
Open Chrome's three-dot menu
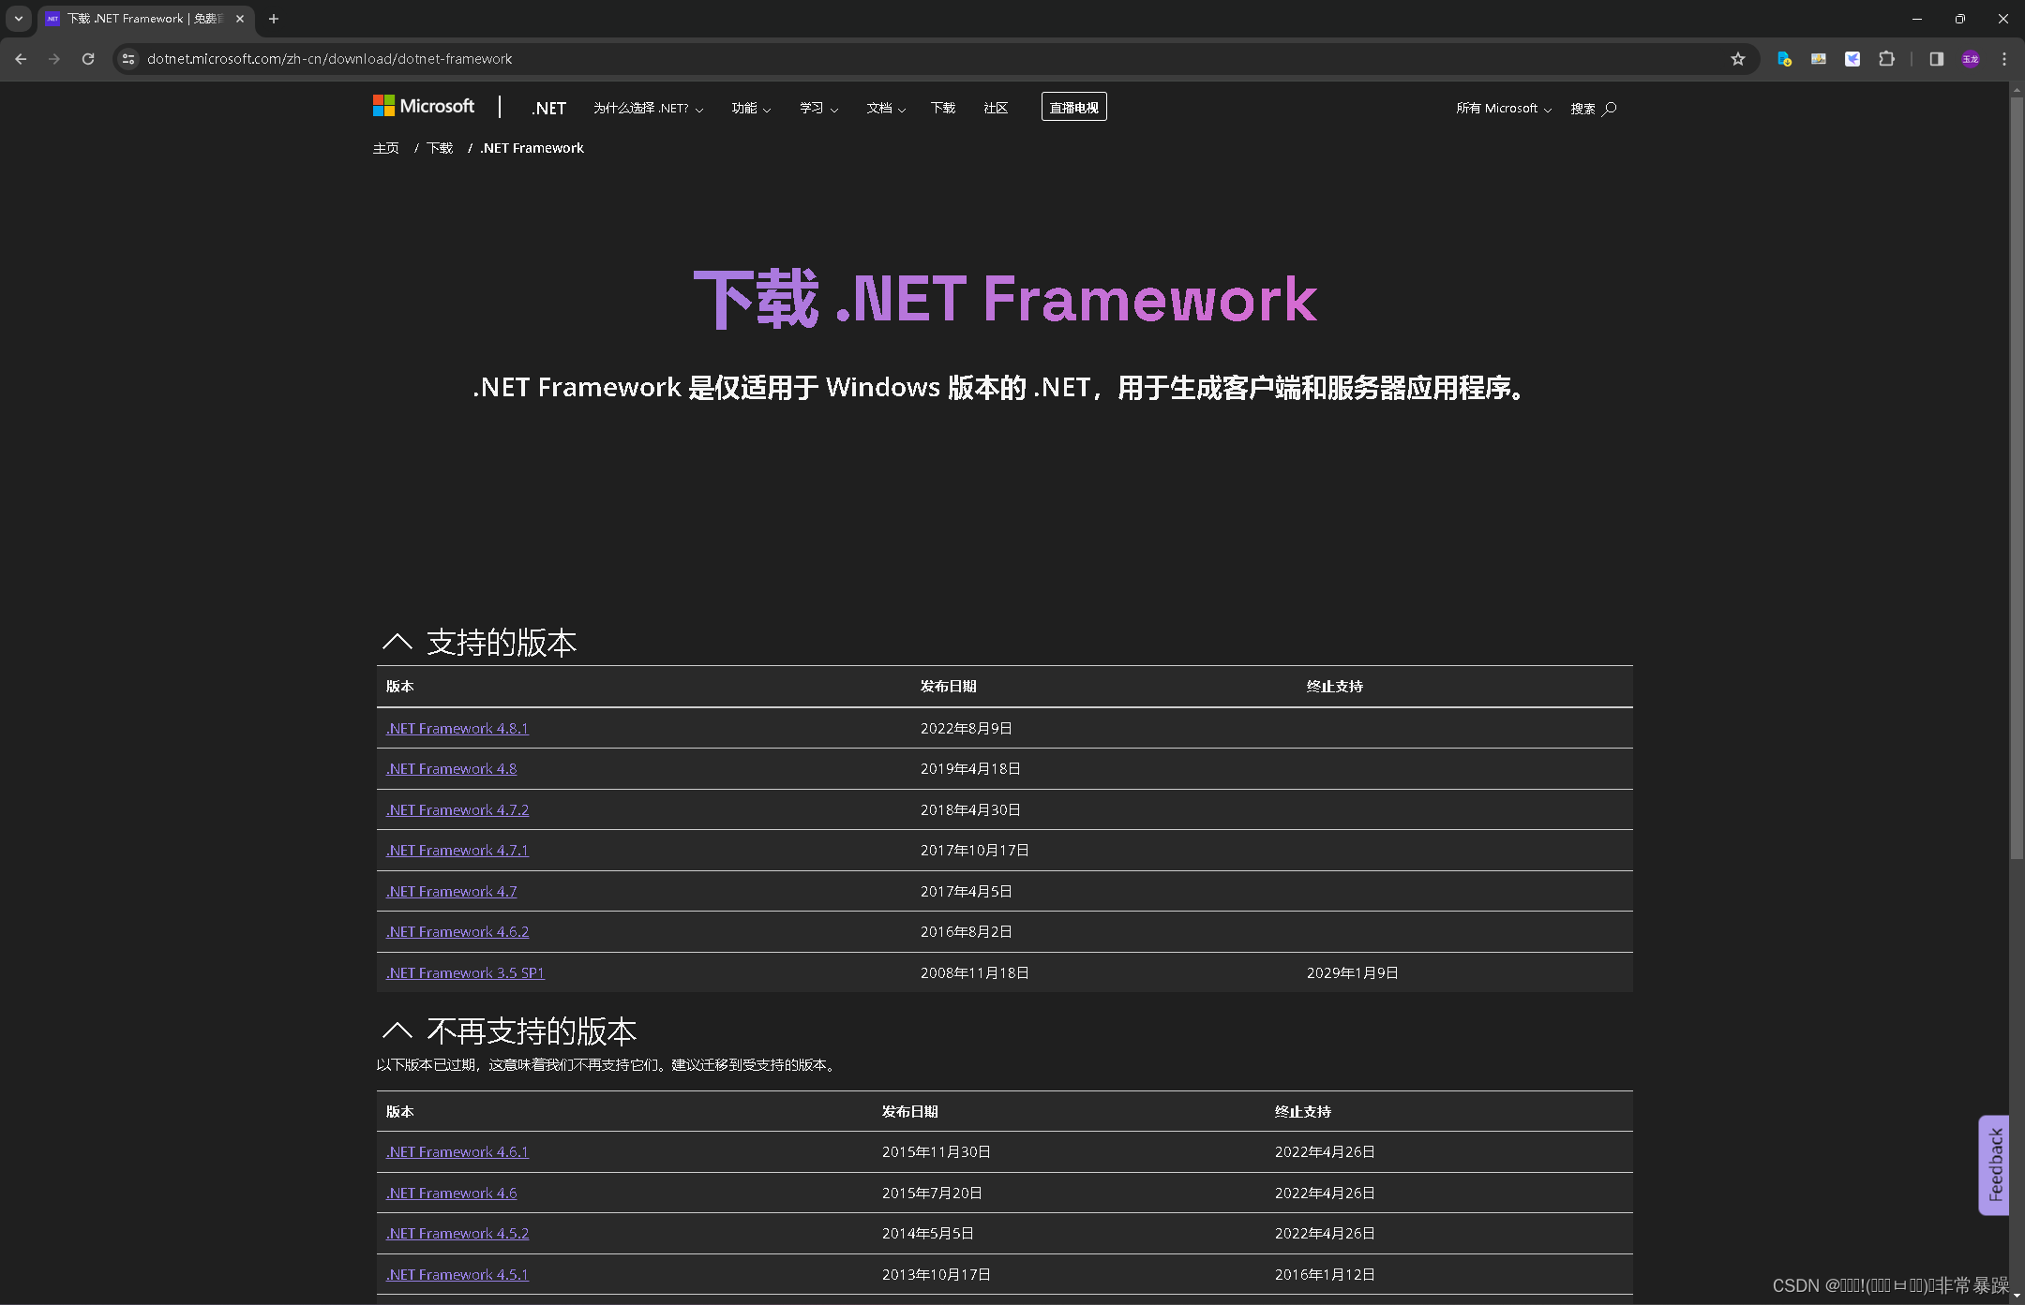point(2003,58)
